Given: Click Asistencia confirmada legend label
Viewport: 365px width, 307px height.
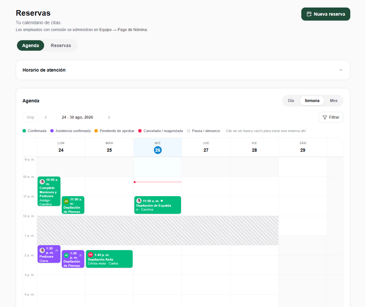Looking at the screenshot, I should tap(73, 131).
